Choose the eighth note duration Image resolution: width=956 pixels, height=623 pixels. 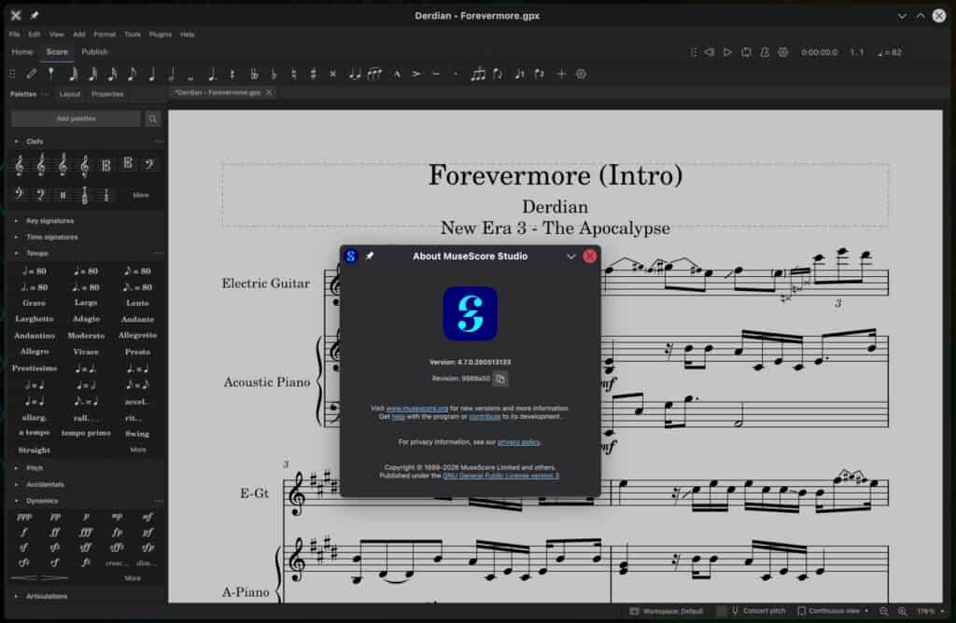132,75
